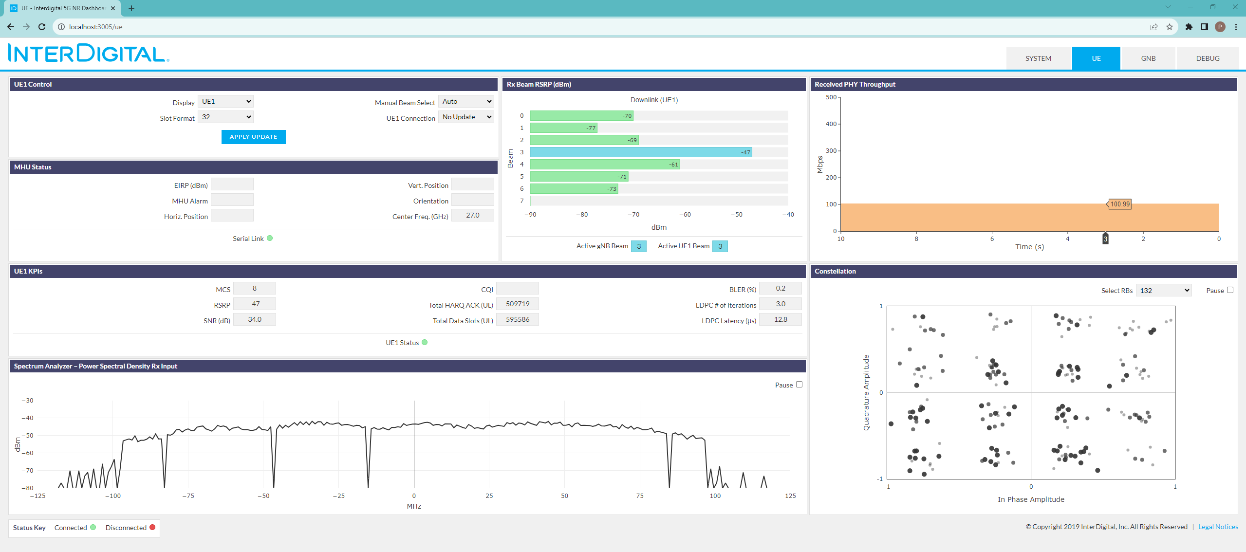Image resolution: width=1246 pixels, height=552 pixels.
Task: Expand the Display UE1 dropdown
Action: click(225, 101)
